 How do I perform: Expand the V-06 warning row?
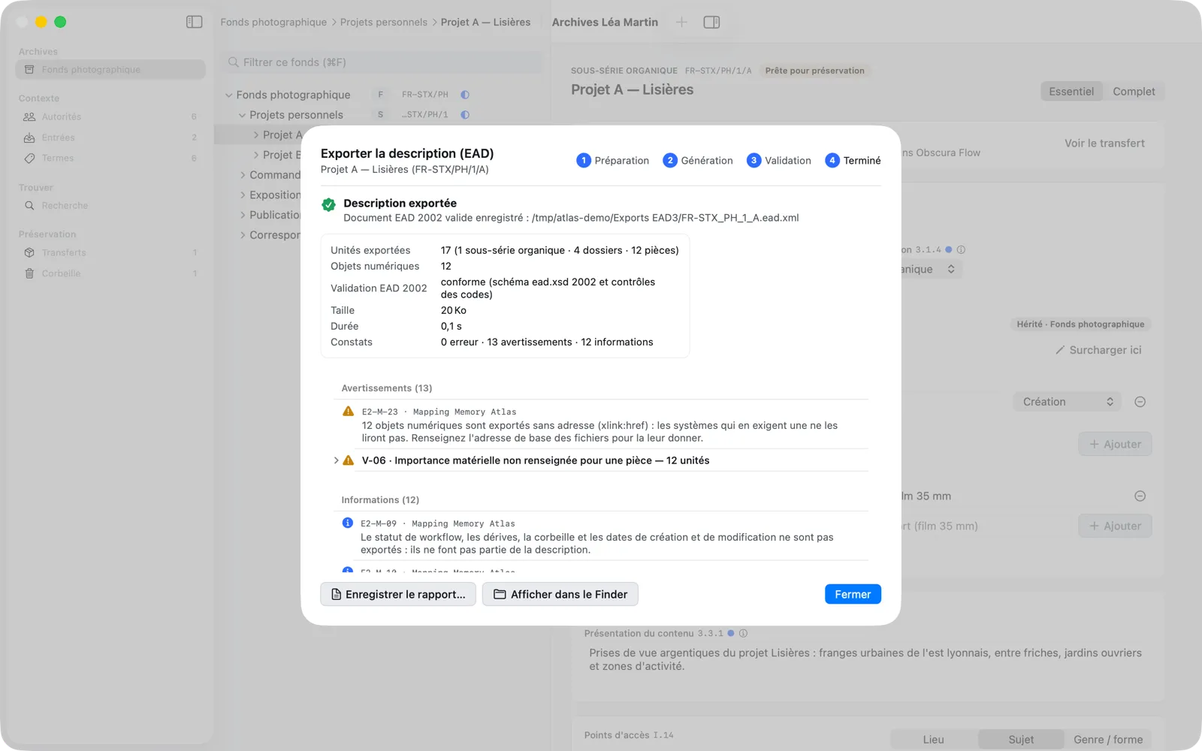coord(336,460)
